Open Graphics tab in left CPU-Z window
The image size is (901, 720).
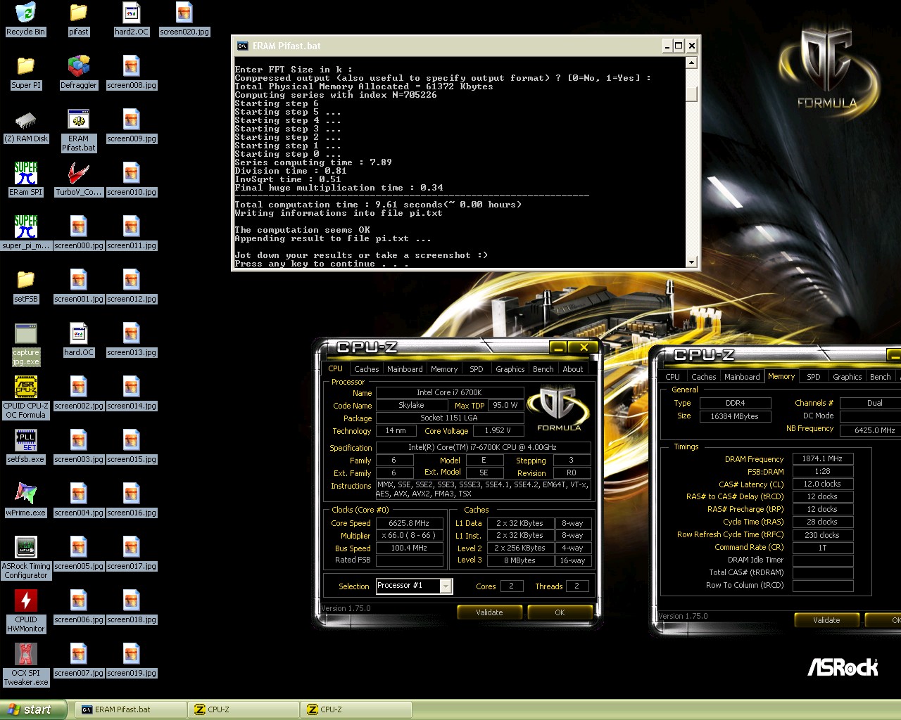510,368
